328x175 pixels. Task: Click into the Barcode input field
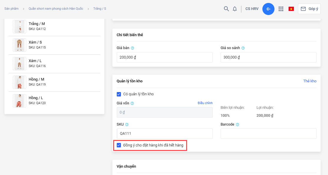point(268,134)
